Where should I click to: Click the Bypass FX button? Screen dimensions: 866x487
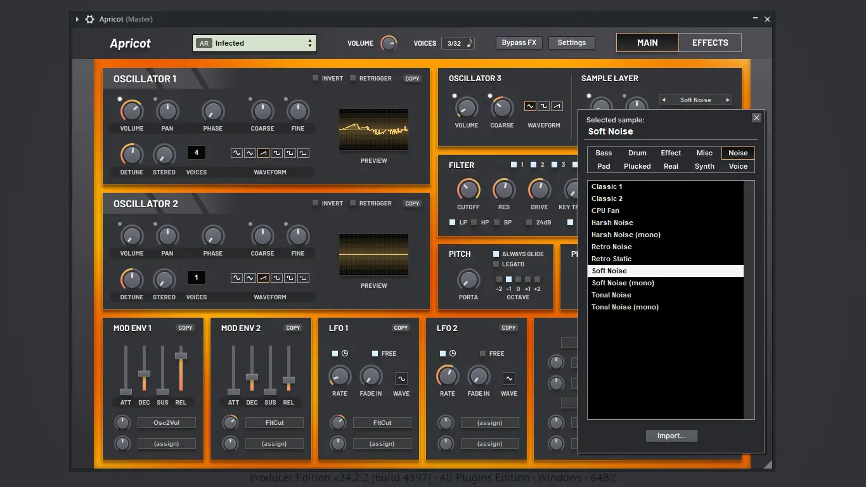point(519,42)
